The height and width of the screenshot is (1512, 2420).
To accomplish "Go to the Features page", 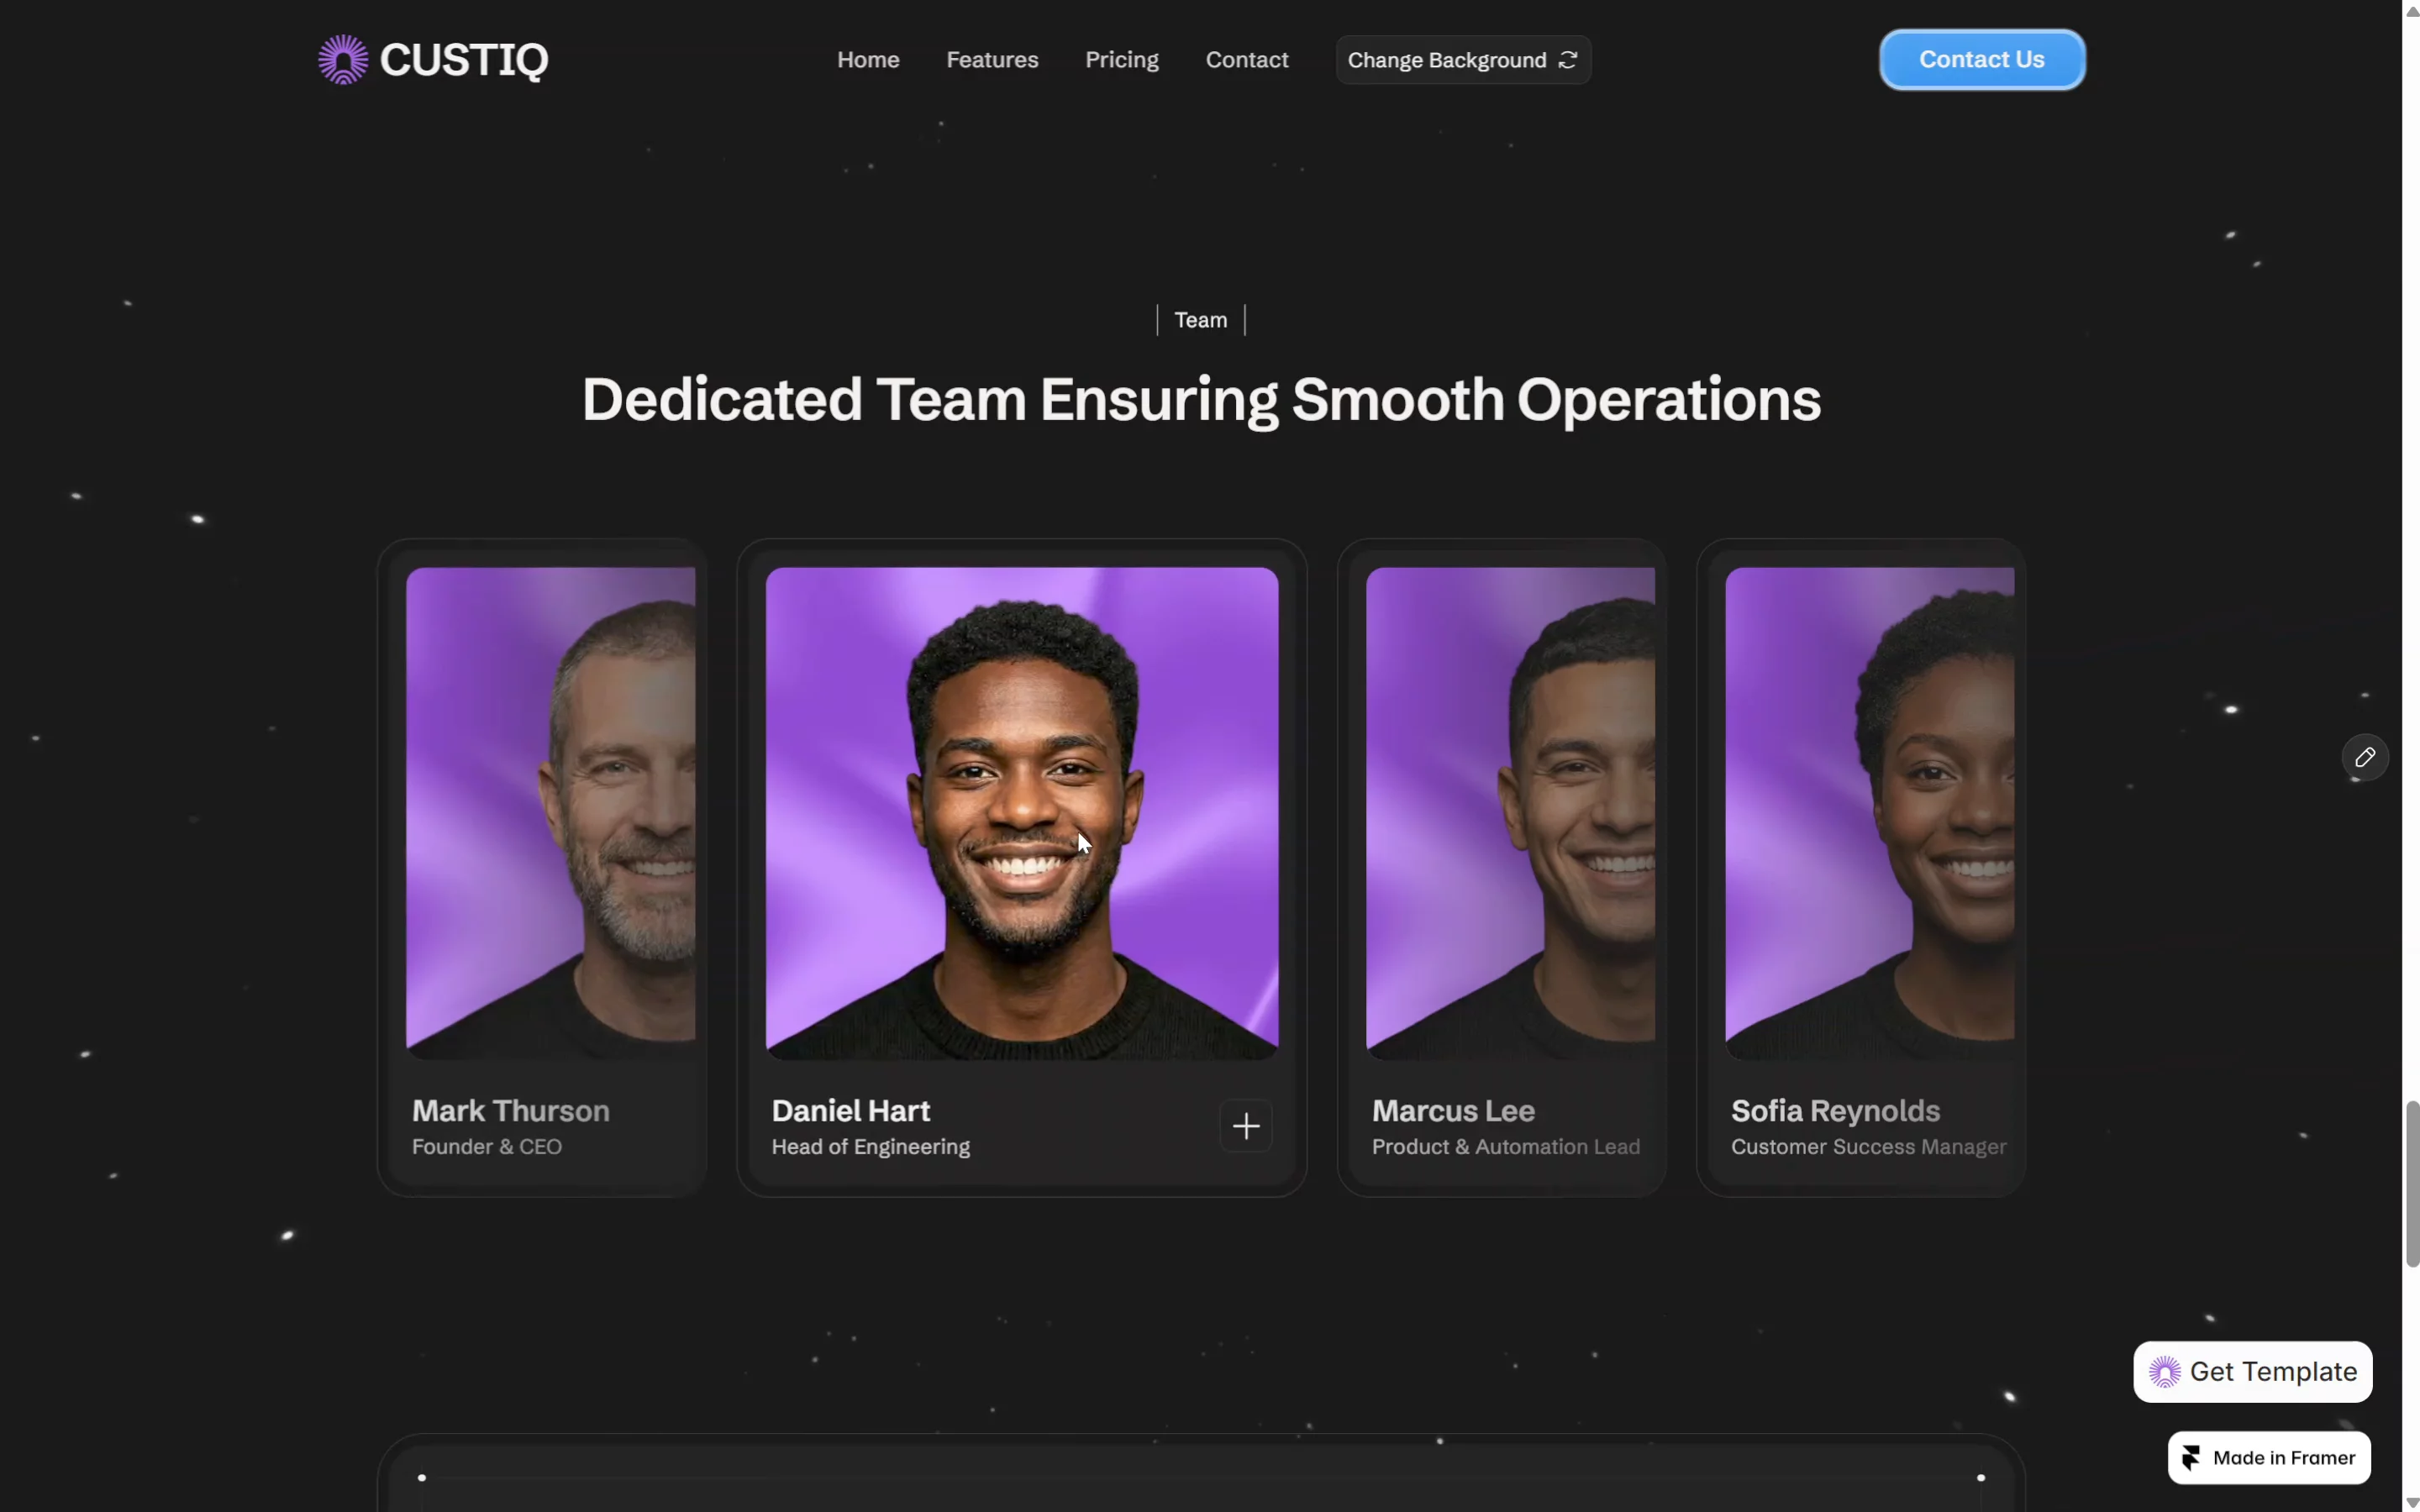I will click(x=992, y=60).
